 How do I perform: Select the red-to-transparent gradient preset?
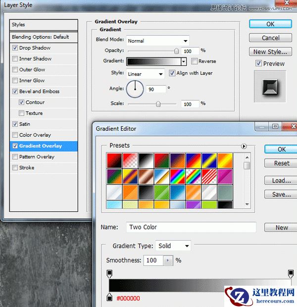(x=130, y=160)
